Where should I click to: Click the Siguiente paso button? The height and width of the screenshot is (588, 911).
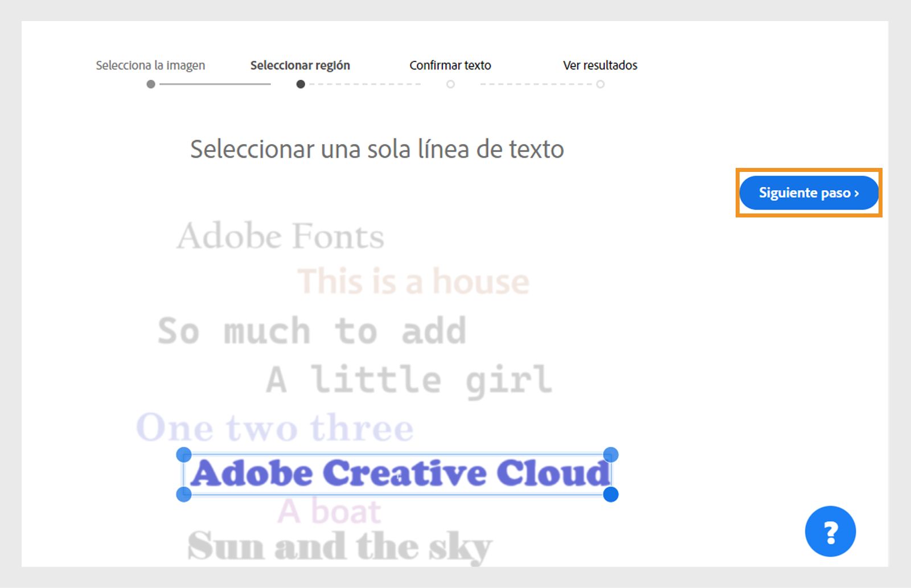pyautogui.click(x=809, y=193)
